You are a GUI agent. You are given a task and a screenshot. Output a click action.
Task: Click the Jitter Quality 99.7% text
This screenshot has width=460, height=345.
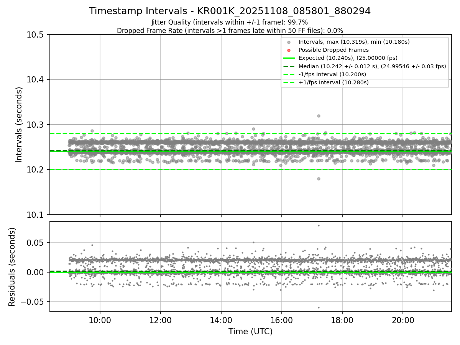[230, 22]
